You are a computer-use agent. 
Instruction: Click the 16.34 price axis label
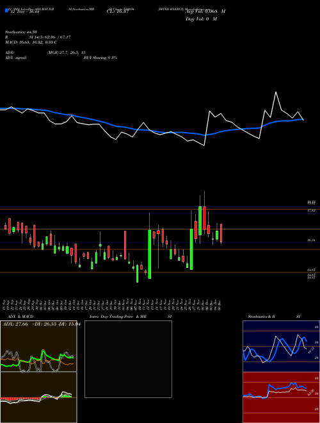pyautogui.click(x=312, y=240)
